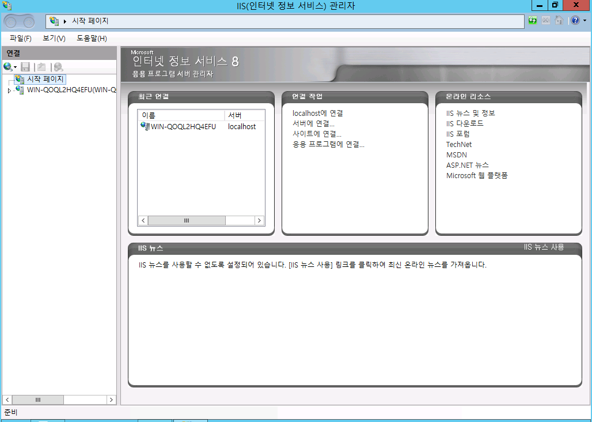Viewport: 592px width, 422px height.
Task: Click the 준비 status bar text
Action: (10, 412)
